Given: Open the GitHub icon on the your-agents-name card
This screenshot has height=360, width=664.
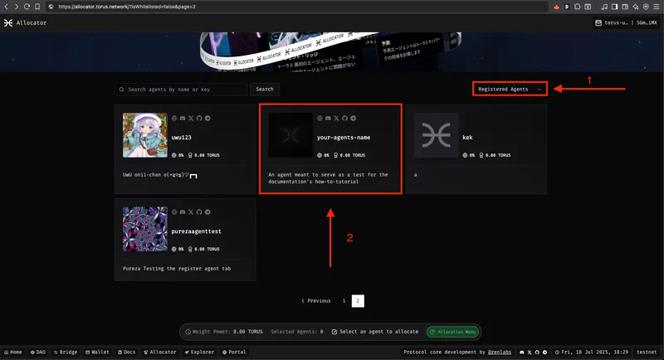Looking at the screenshot, I should (x=344, y=119).
